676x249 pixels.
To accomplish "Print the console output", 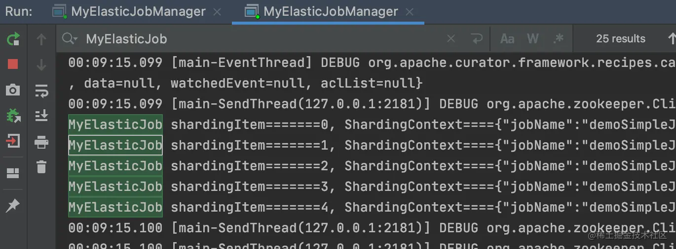I will coord(41,142).
